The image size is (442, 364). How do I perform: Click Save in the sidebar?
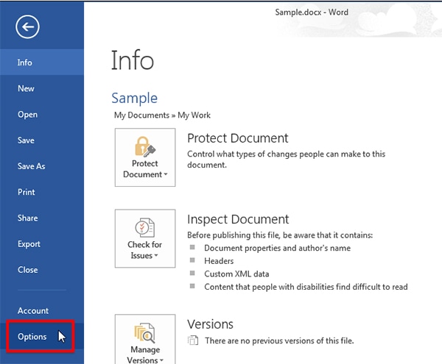42,140
